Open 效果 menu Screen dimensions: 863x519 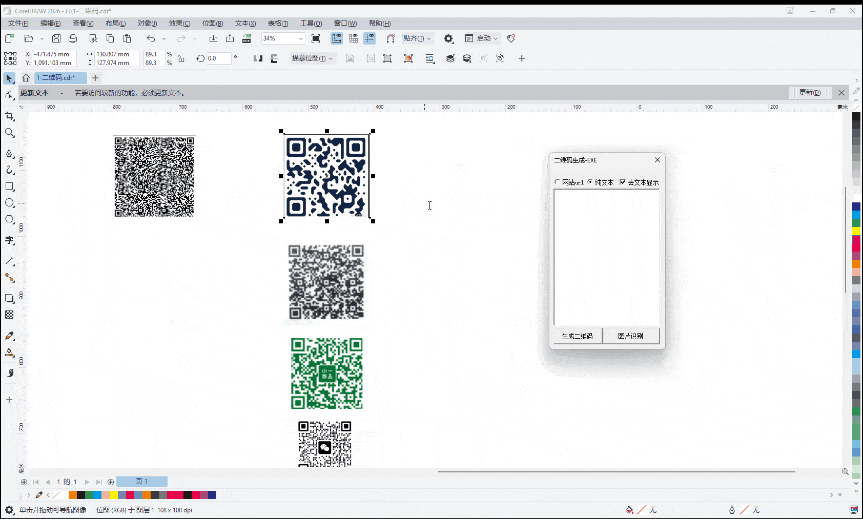point(179,23)
